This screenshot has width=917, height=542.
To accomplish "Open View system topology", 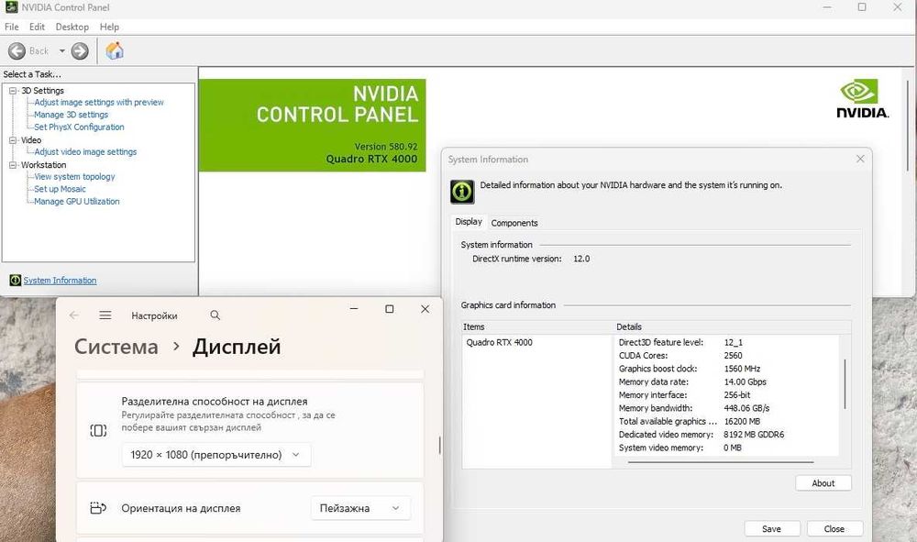I will click(74, 177).
